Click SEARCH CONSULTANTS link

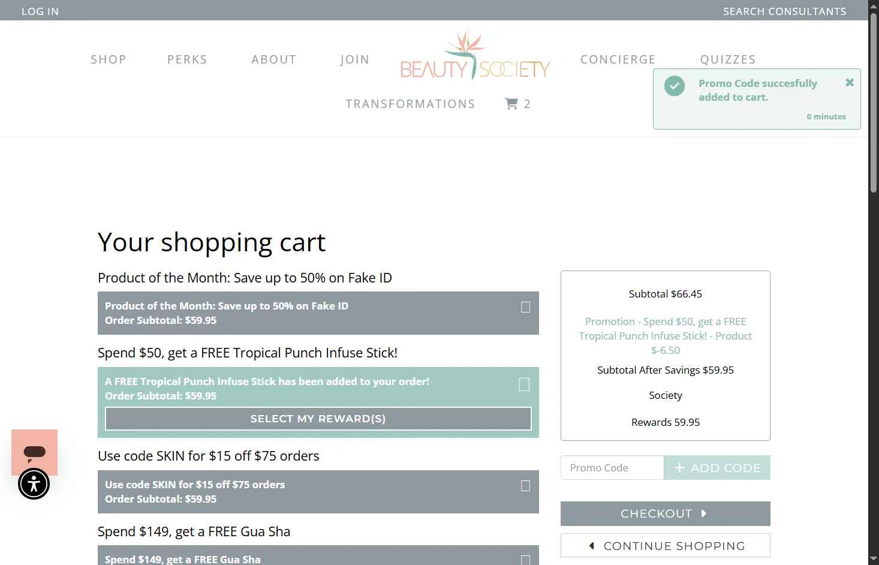[x=784, y=11]
